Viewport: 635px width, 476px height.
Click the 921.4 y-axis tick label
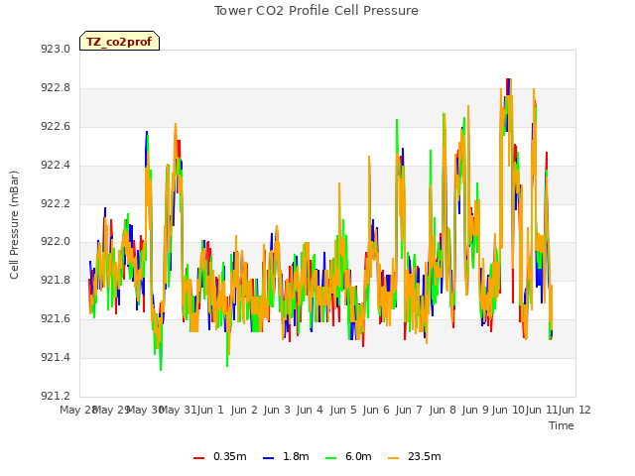tap(56, 357)
